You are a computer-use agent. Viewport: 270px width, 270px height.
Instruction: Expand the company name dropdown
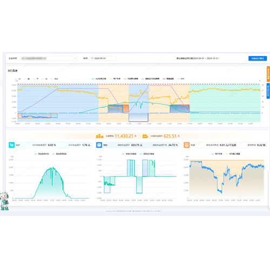click(x=49, y=58)
